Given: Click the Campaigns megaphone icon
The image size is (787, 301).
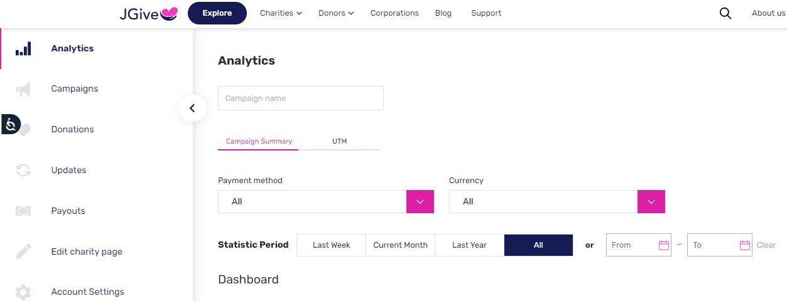Looking at the screenshot, I should point(23,89).
